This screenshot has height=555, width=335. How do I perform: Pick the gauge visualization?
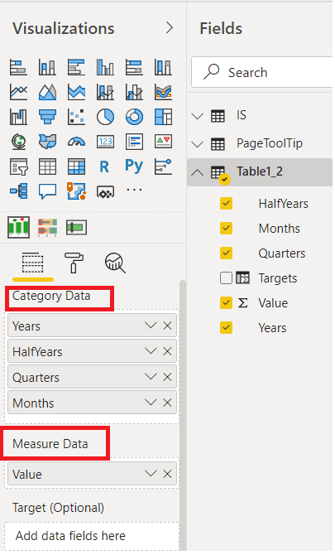[x=76, y=142]
